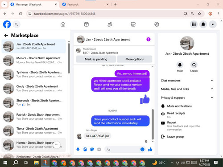
Task: Show hidden system tray icons arrow
Action: [x=172, y=163]
